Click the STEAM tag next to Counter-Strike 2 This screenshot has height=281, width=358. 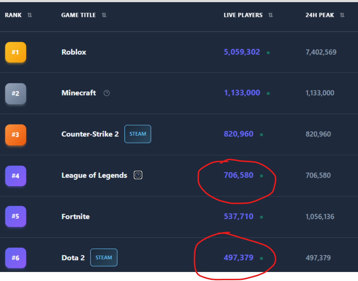(x=138, y=134)
